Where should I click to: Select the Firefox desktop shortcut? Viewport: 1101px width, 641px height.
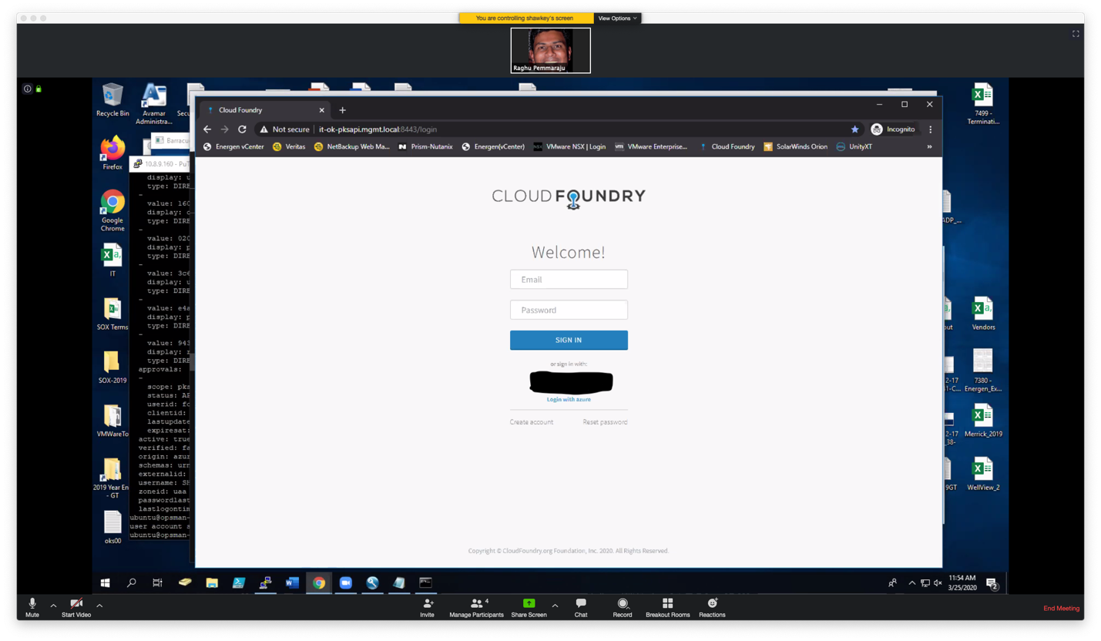coord(112,153)
